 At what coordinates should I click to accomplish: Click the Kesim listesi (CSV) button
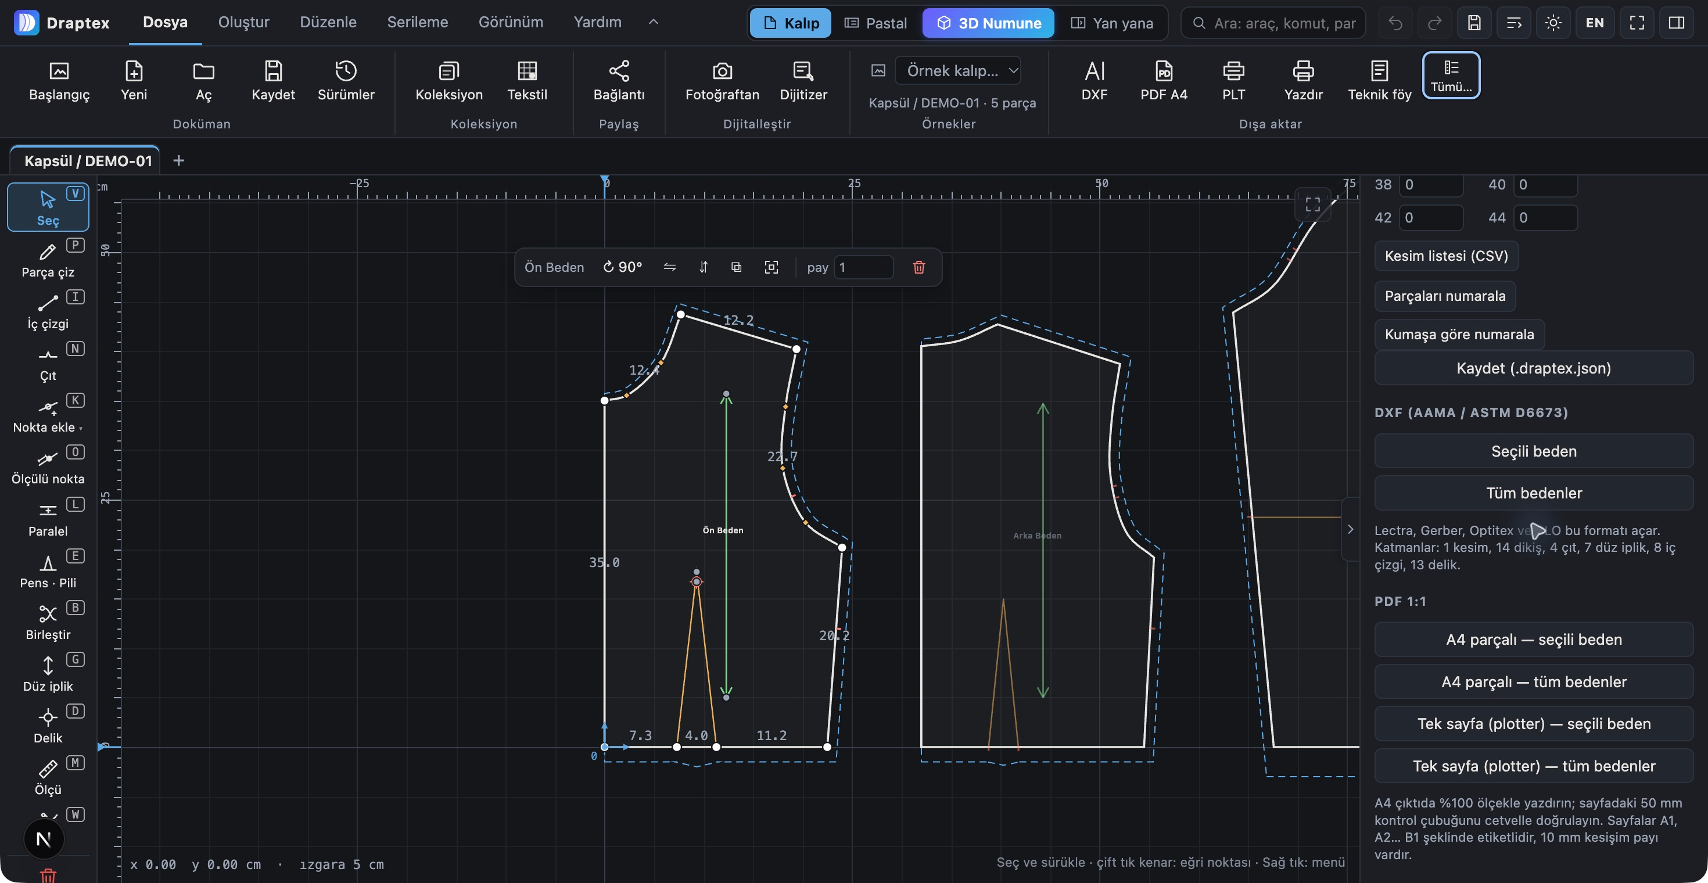pyautogui.click(x=1446, y=256)
